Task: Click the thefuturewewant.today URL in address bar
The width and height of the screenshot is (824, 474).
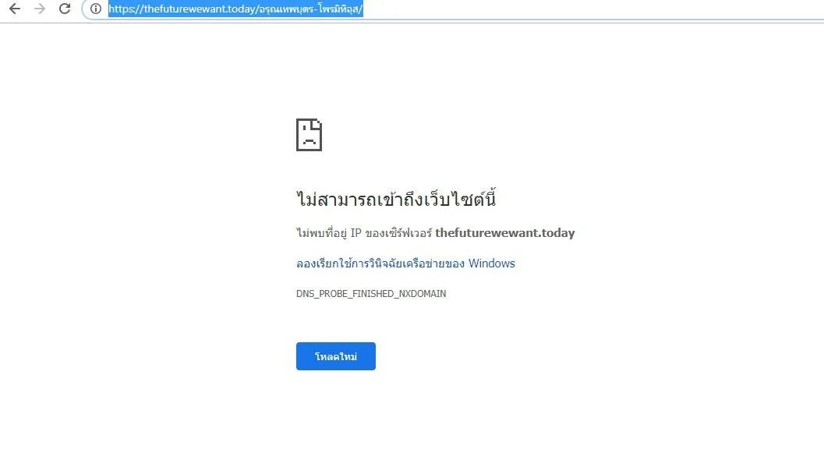Action: pyautogui.click(x=235, y=9)
